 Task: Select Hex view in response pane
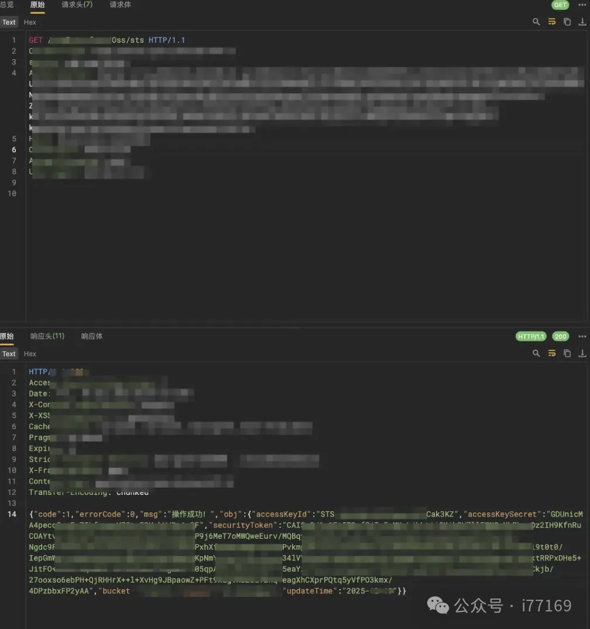pyautogui.click(x=30, y=354)
